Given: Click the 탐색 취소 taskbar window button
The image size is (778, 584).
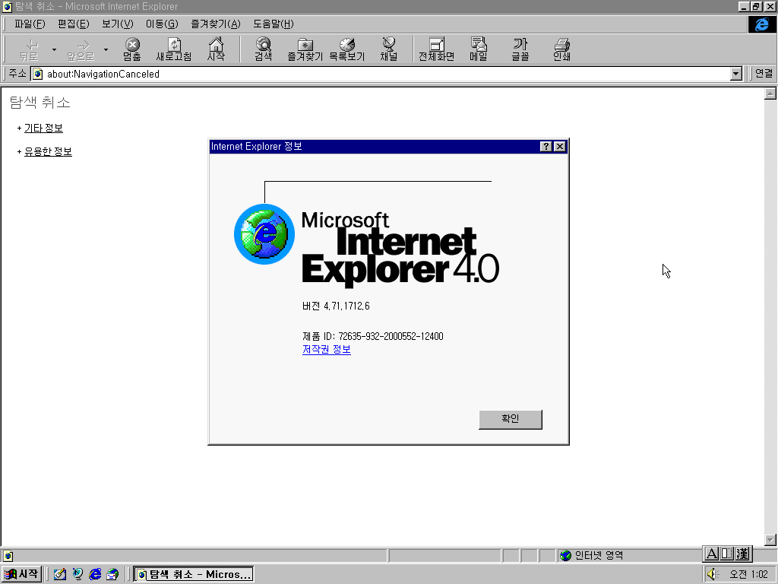Looking at the screenshot, I should pyautogui.click(x=194, y=574).
